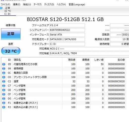The height and width of the screenshot is (122, 129).
Task: Click status orb for row CF ベンダ固有
Action: [4, 94]
